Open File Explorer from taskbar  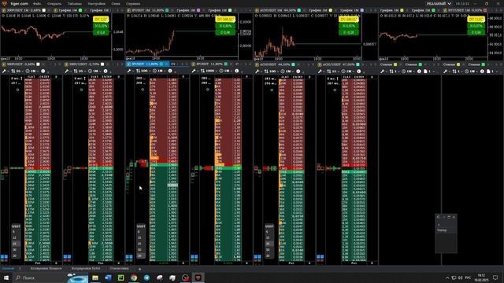[x=95, y=277]
